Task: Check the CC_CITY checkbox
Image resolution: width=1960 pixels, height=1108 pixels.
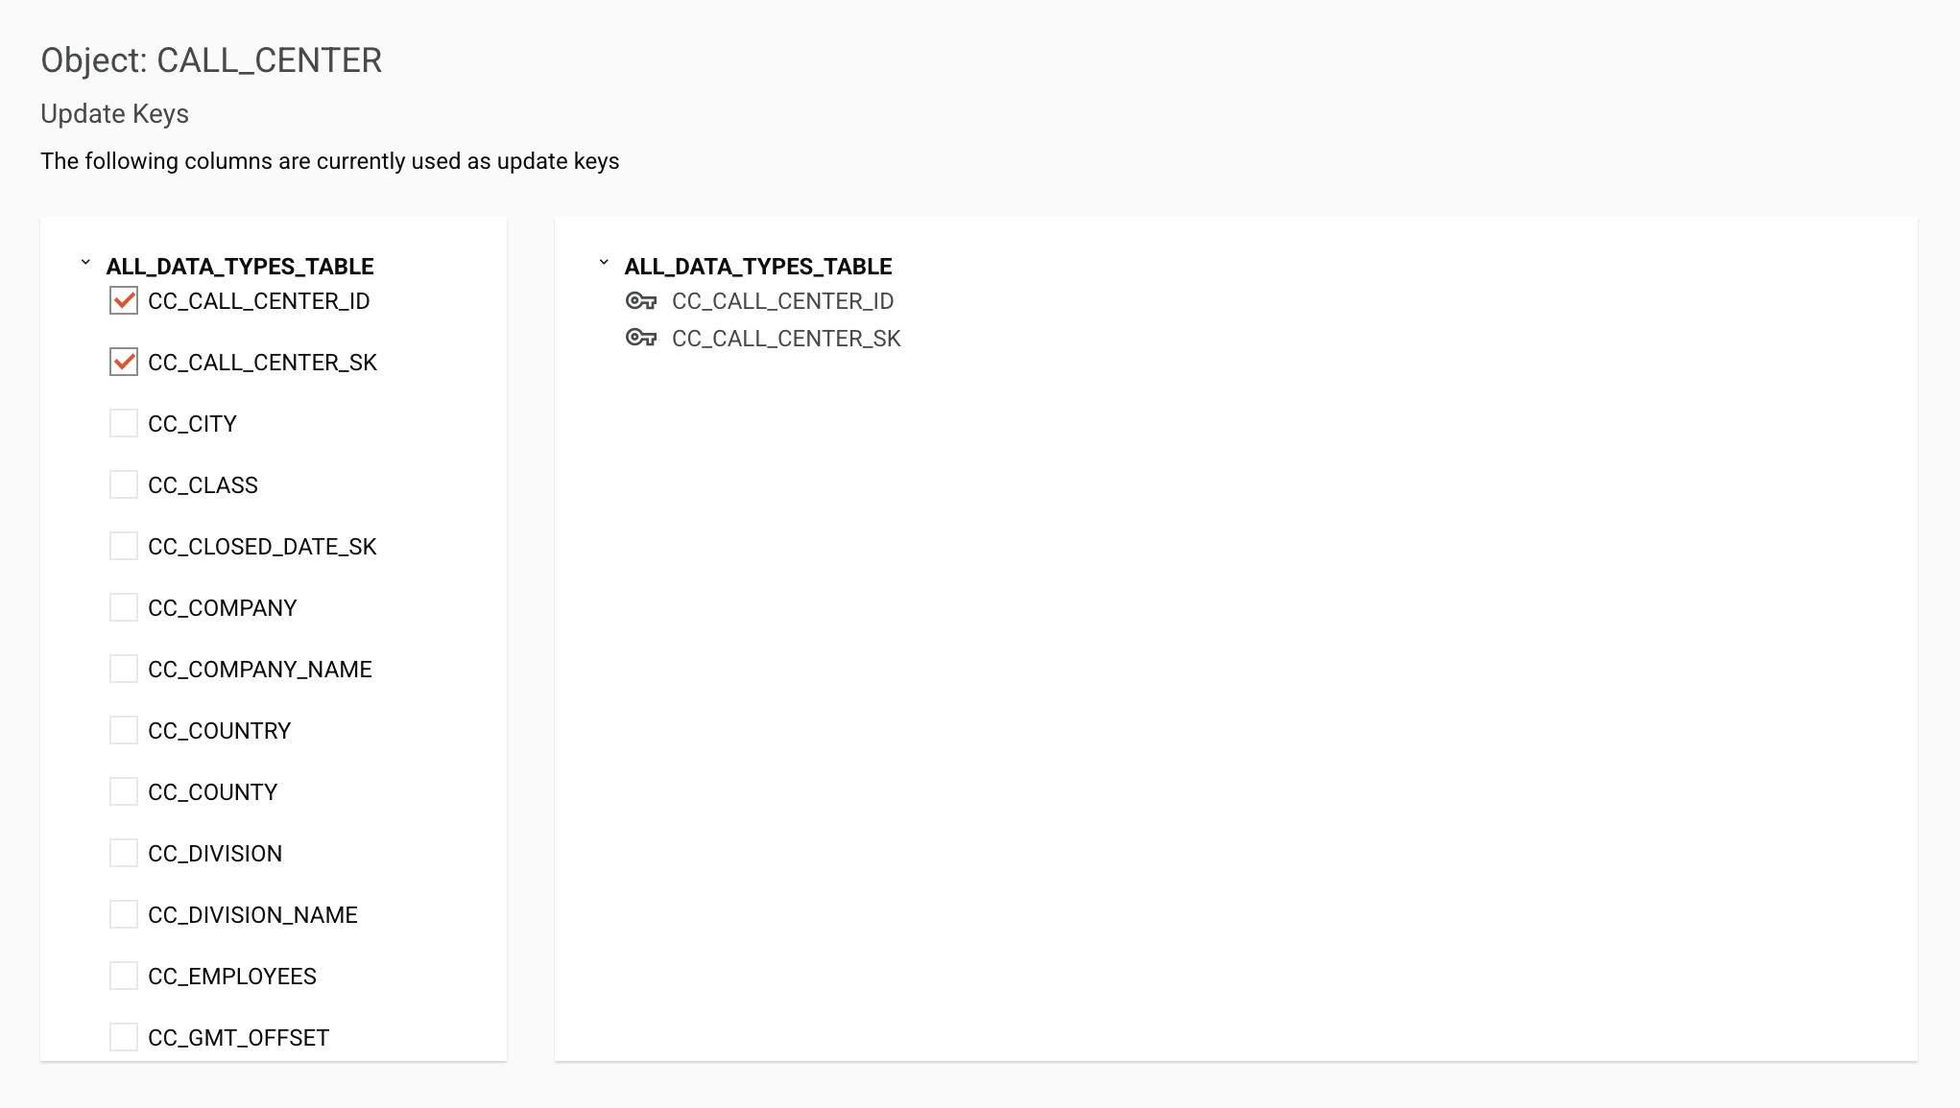Action: (x=124, y=424)
